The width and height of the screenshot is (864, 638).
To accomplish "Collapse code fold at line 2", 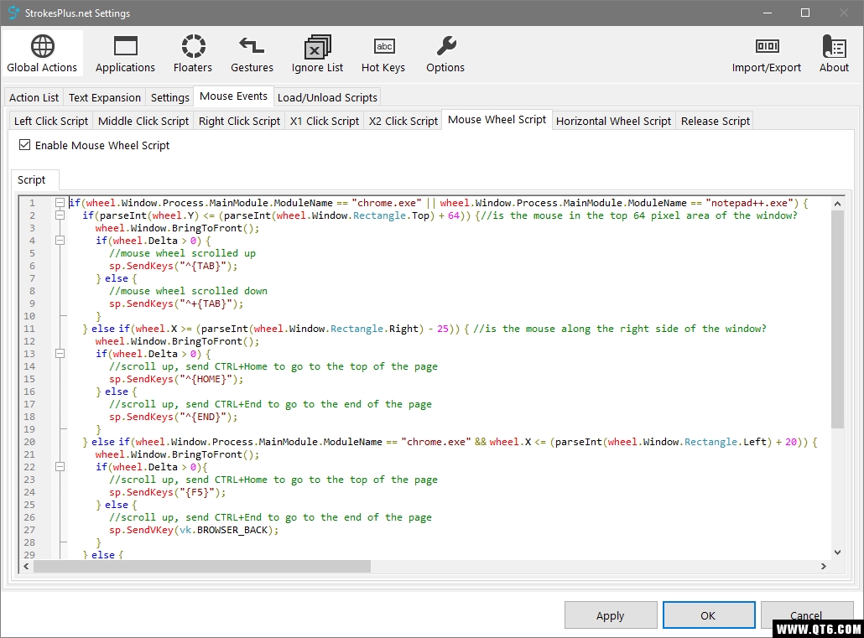I will 60,215.
